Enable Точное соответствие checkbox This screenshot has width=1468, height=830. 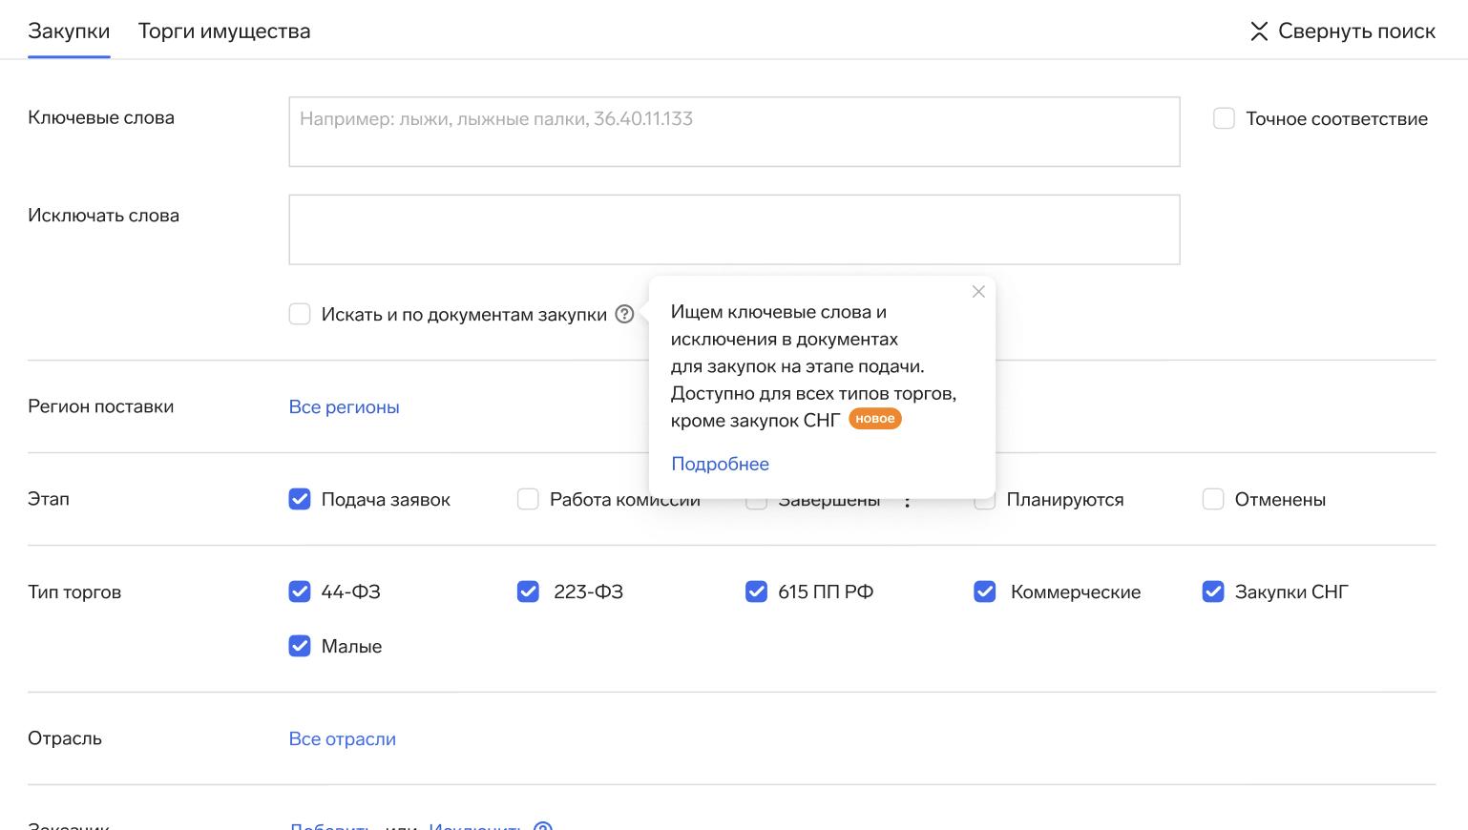1224,118
